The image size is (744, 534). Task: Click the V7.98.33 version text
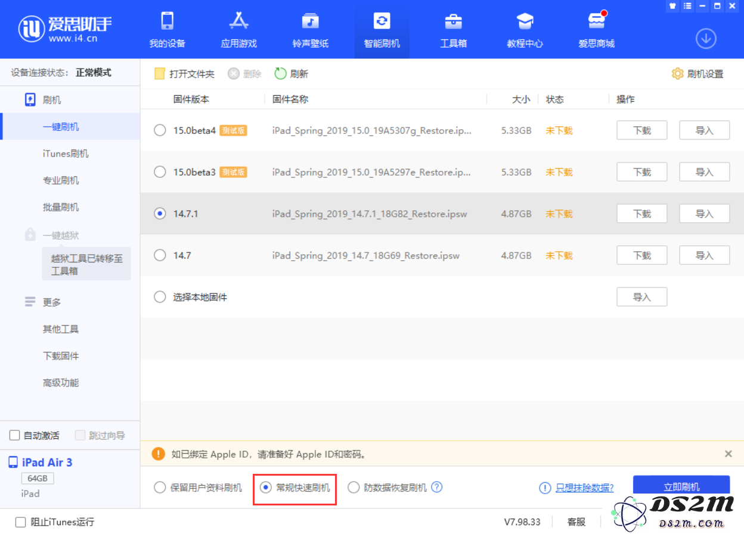pos(522,522)
